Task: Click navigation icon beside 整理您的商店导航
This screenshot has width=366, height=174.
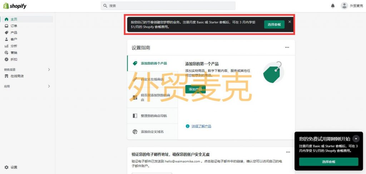Action: tap(135, 116)
